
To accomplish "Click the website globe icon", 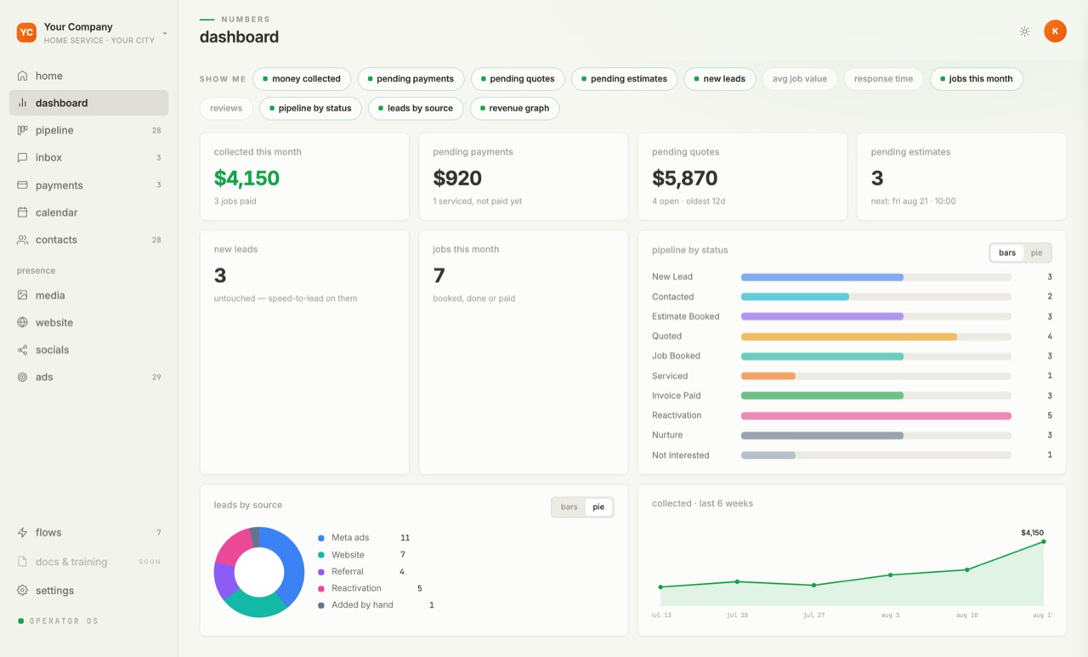I will coord(22,322).
